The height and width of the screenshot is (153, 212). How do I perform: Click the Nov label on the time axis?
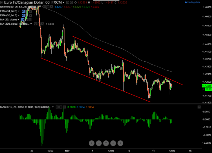click(x=67, y=151)
